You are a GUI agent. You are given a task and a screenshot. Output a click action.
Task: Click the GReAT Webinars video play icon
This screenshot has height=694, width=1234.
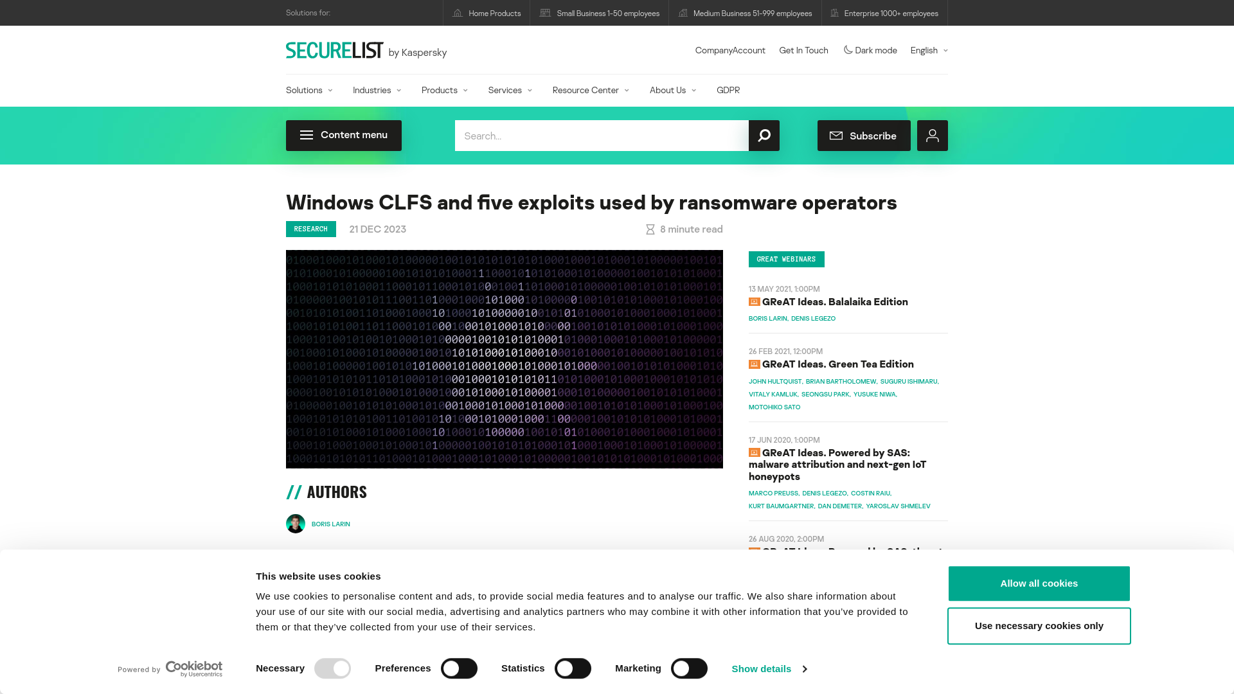point(753,301)
